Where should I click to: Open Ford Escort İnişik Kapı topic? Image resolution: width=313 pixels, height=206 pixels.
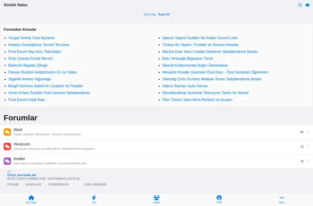pos(27,100)
